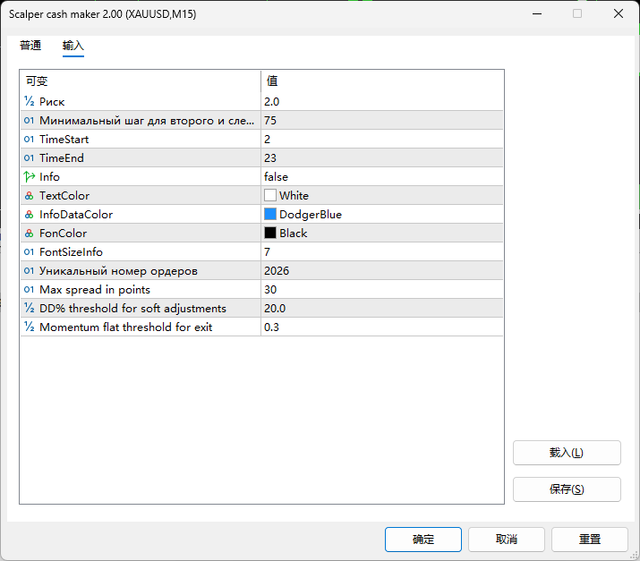Click the double icon beside Momentum flat threshold

coord(30,327)
